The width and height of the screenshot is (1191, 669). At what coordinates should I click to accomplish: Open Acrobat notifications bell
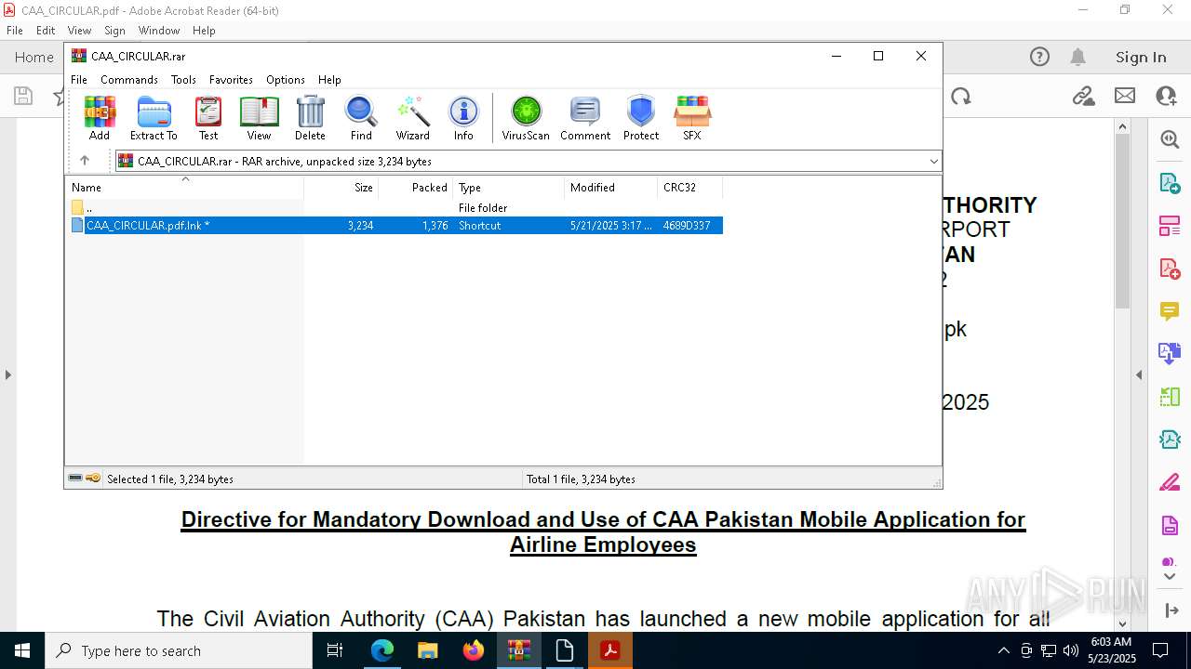(1077, 57)
